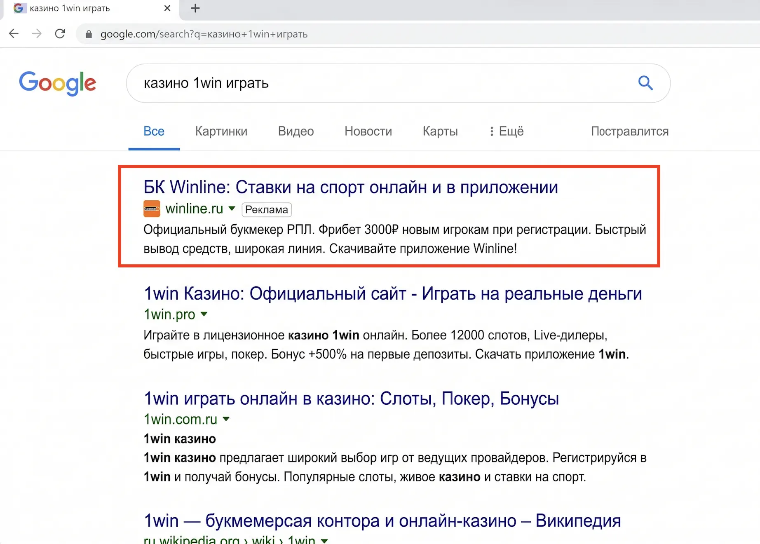The height and width of the screenshot is (544, 760).
Task: Click the browser back arrow
Action: click(14, 33)
